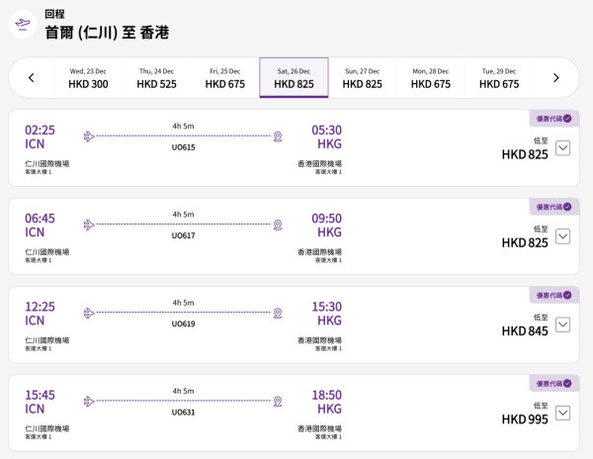
Task: Click departure plane icon on UO617 row
Action: (x=89, y=225)
